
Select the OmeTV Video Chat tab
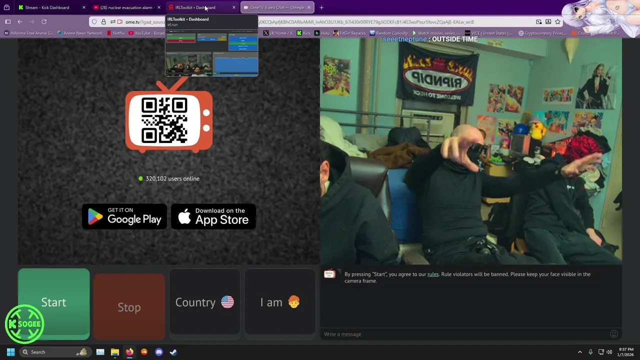click(277, 7)
